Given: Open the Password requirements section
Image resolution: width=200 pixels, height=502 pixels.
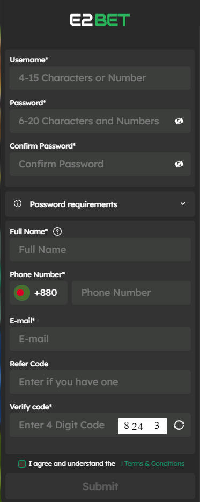Looking at the screenshot, I should coord(100,204).
